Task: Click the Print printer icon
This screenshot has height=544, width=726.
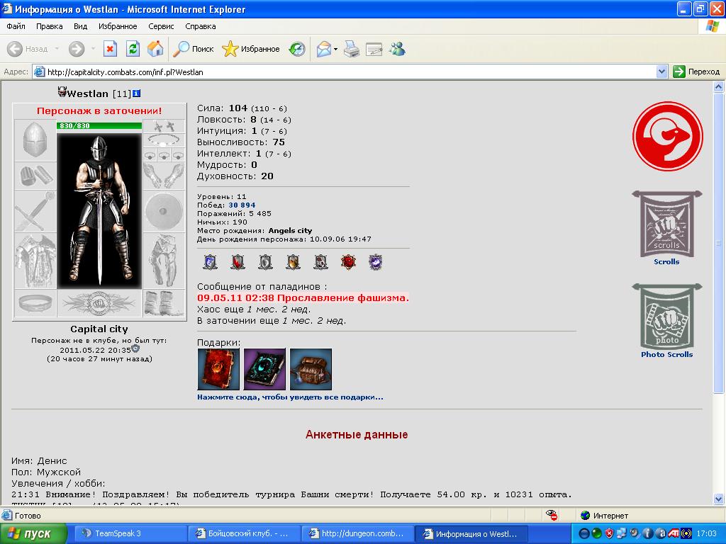Action: (x=352, y=49)
